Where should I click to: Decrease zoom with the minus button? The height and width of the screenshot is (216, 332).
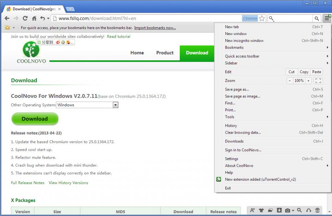[290, 81]
